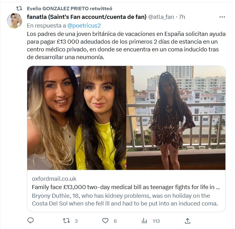Click the retweet count of 3
Screen dimensions: 235x229
tap(76, 221)
